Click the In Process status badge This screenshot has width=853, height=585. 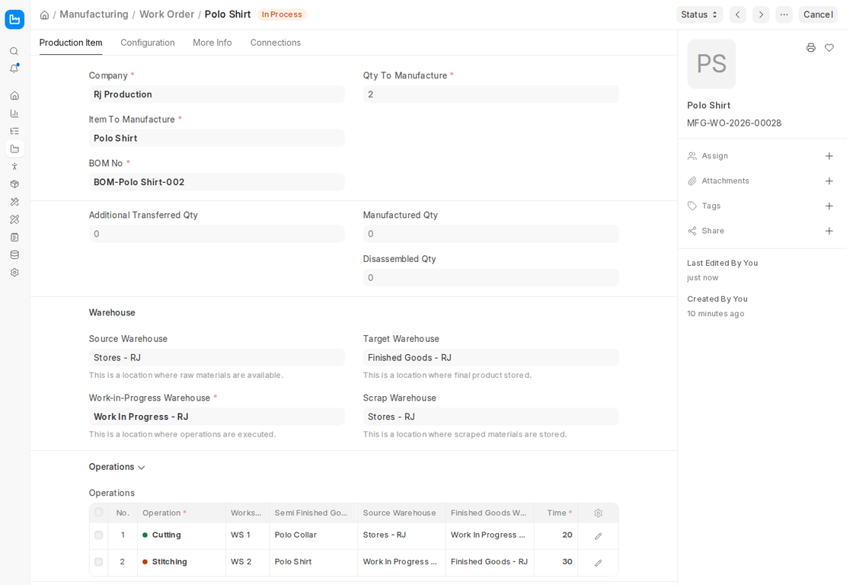[x=282, y=14]
